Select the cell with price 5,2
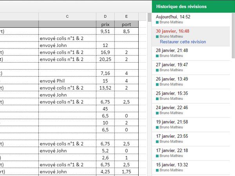This screenshot has width=235, height=176. [105, 151]
